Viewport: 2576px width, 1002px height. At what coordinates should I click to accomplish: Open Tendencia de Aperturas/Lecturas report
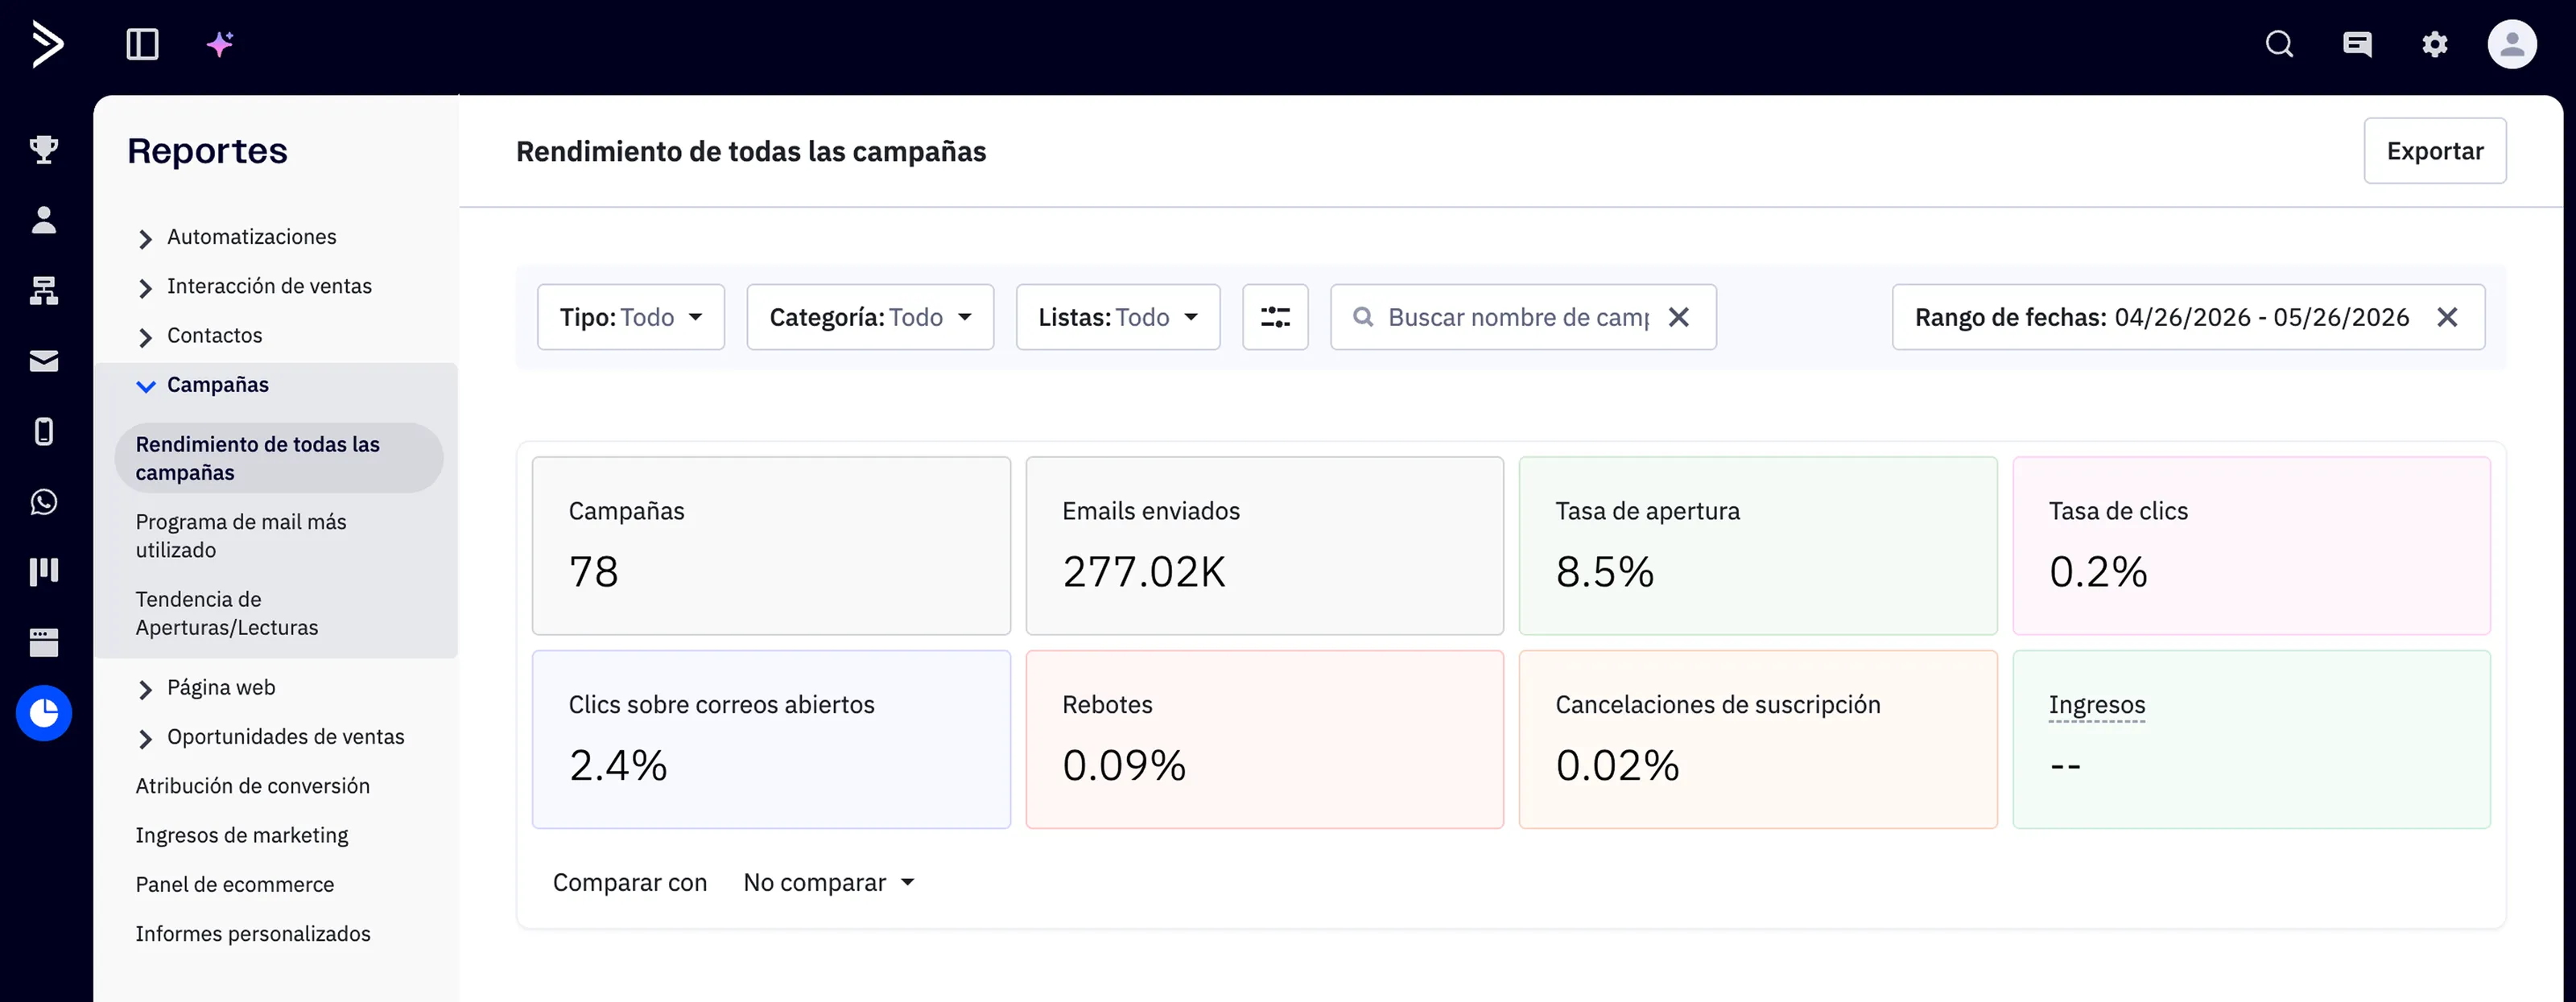(x=227, y=613)
